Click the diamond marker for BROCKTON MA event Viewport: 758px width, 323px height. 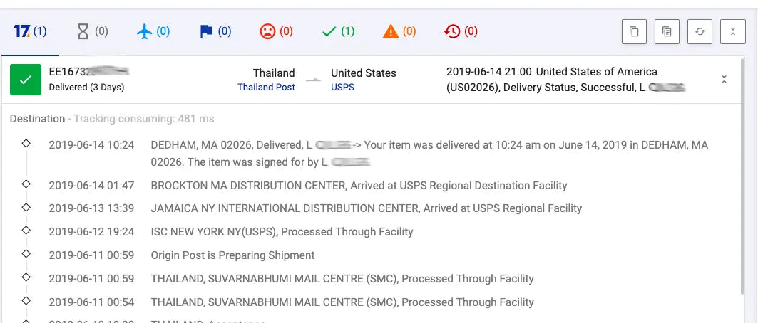(x=26, y=184)
